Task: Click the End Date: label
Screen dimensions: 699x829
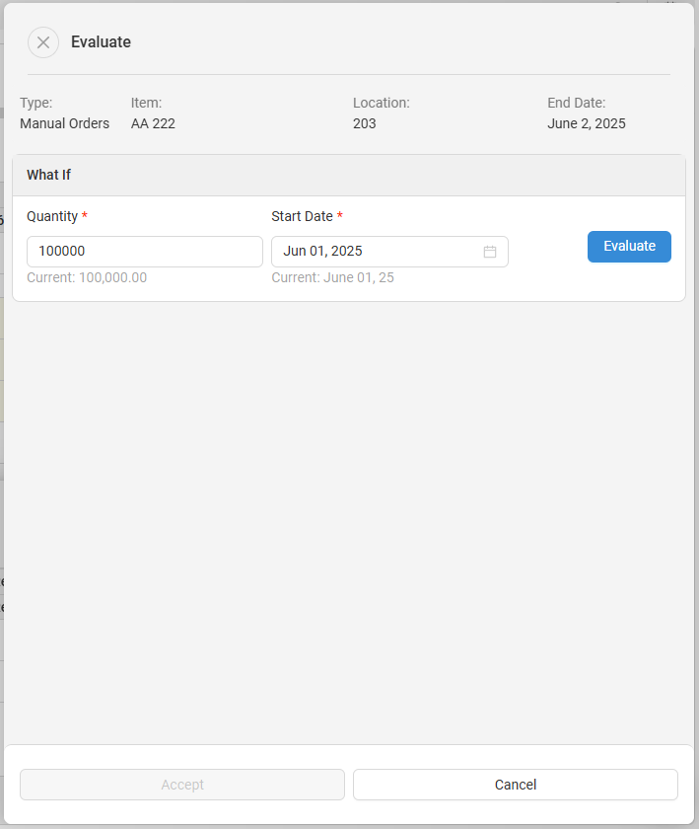Action: 576,103
